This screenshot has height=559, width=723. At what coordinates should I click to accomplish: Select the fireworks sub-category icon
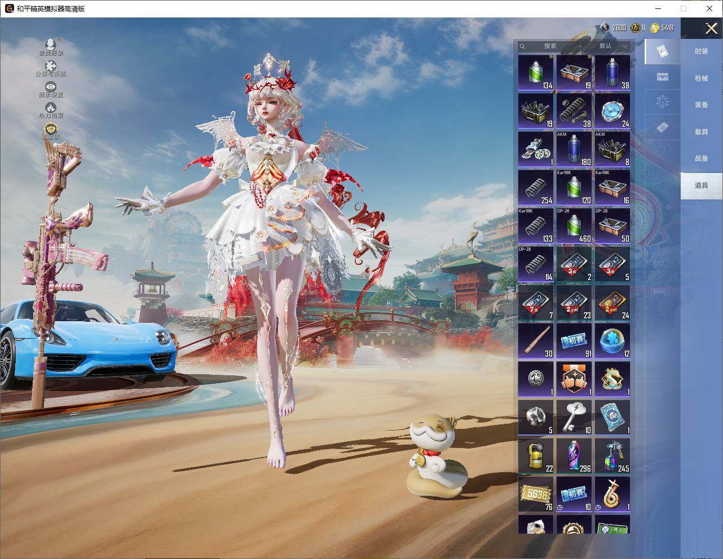click(663, 103)
